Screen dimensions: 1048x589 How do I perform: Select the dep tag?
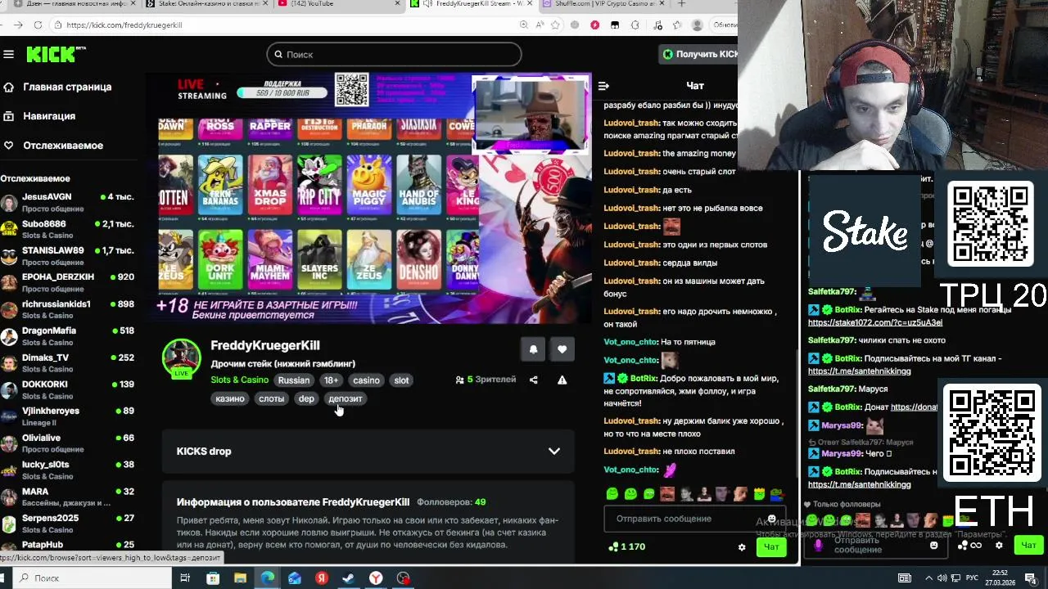point(306,398)
